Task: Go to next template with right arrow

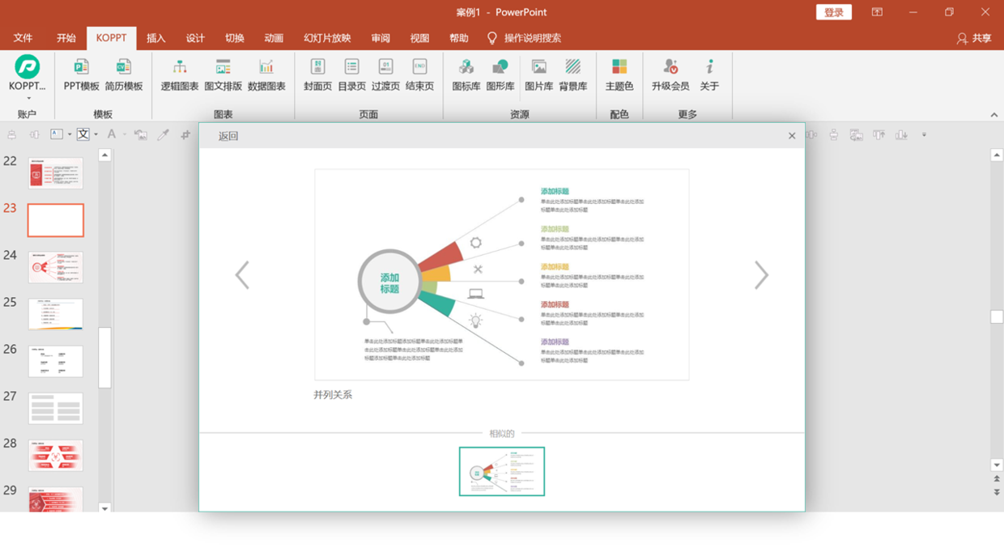Action: 761,275
